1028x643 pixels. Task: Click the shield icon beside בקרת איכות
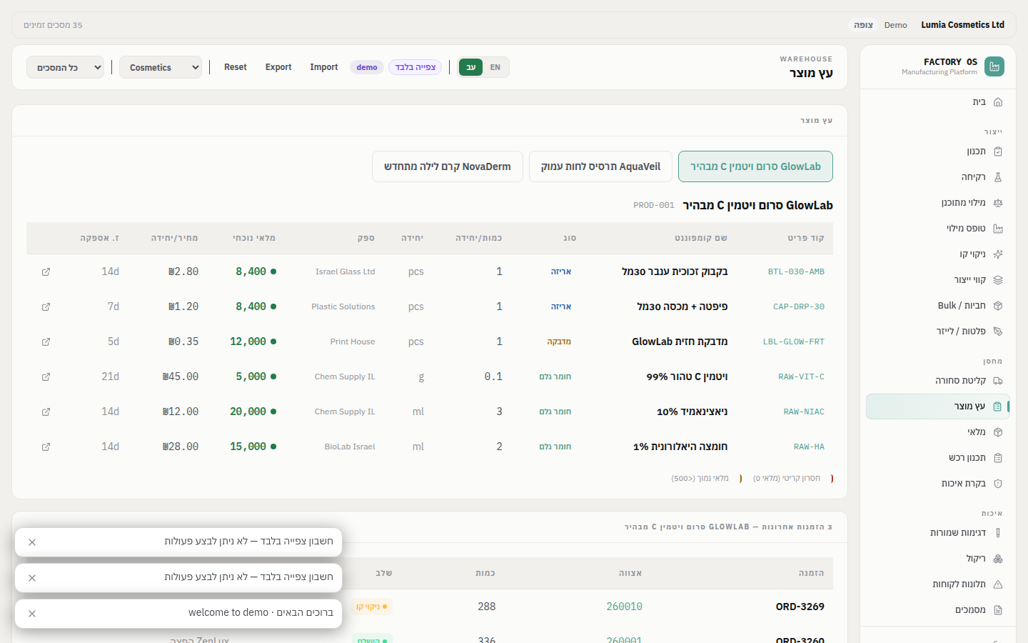click(x=998, y=484)
